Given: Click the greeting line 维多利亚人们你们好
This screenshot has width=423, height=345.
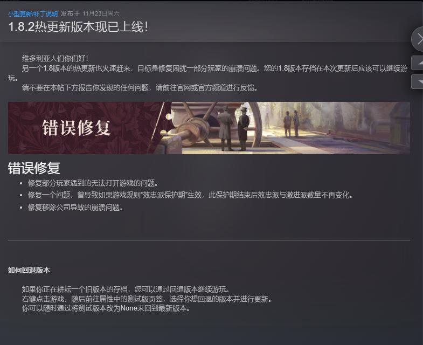Looking at the screenshot, I should [x=55, y=58].
